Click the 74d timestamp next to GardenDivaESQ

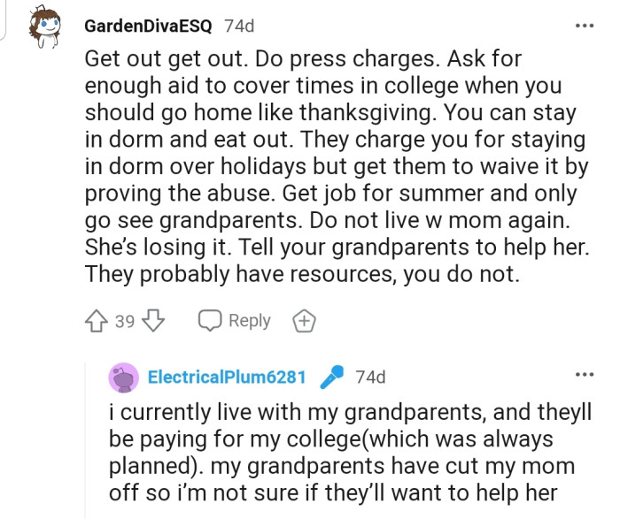239,26
